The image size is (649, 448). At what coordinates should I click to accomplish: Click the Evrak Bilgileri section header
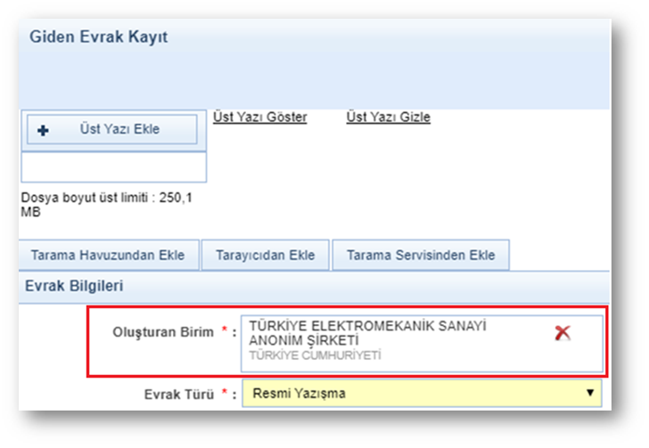click(77, 286)
